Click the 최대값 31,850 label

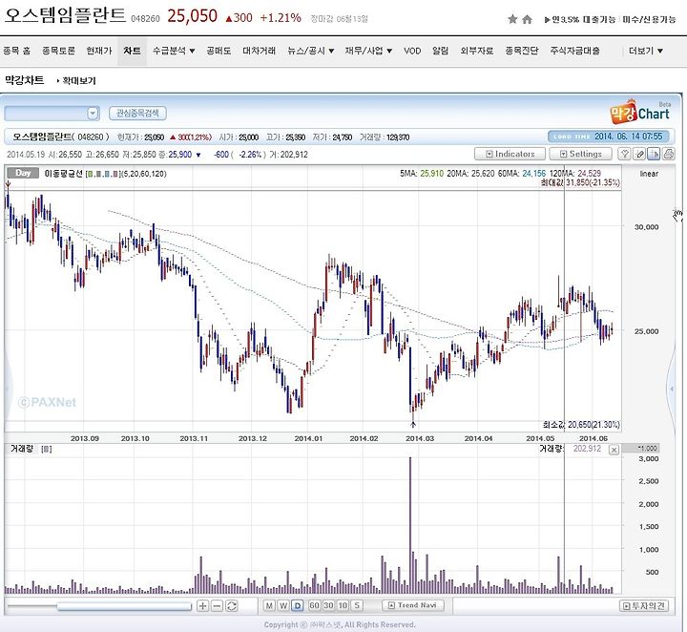click(x=580, y=182)
